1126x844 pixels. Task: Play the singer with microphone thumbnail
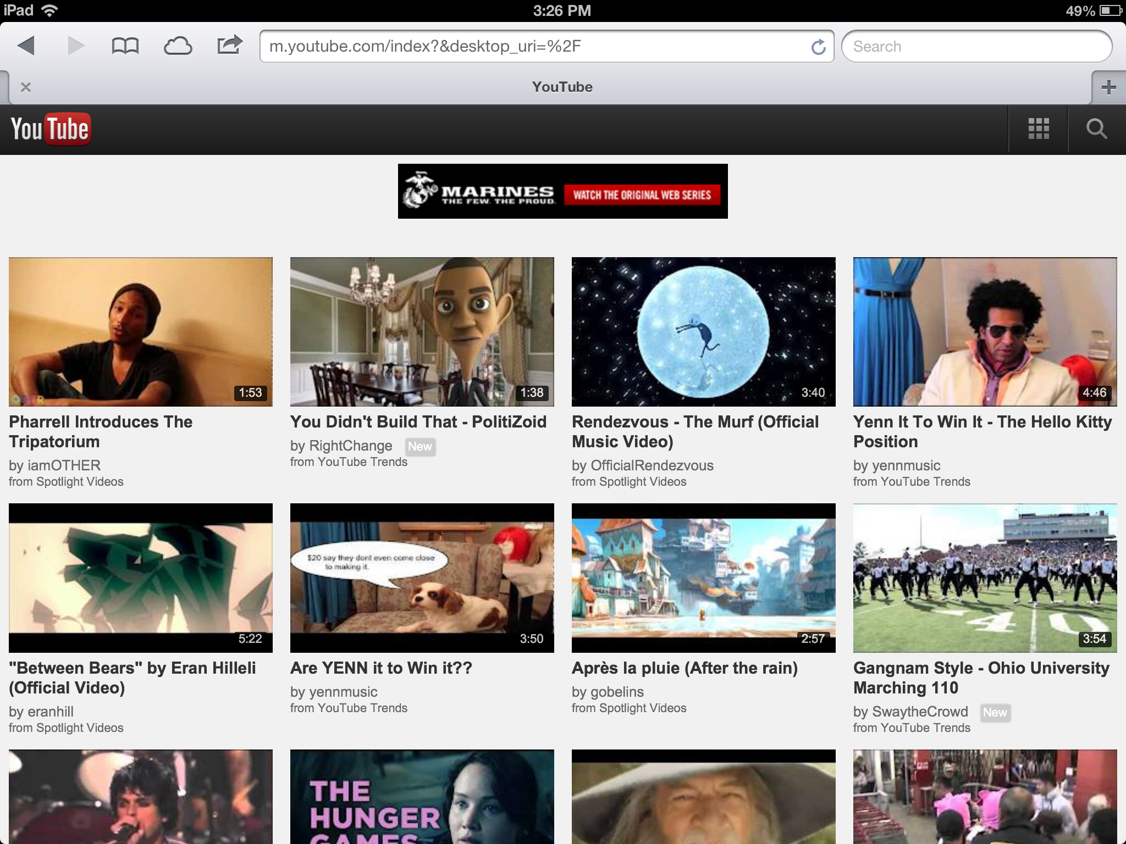141,797
